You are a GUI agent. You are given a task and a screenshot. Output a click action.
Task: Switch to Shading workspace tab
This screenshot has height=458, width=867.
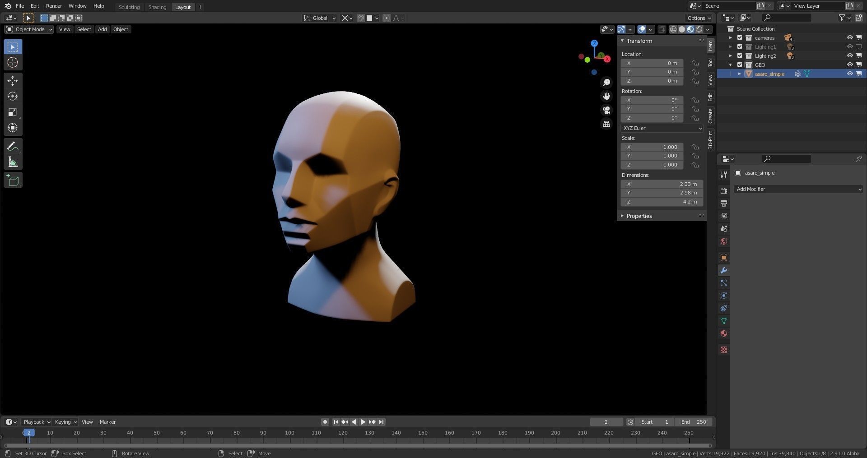pos(157,7)
